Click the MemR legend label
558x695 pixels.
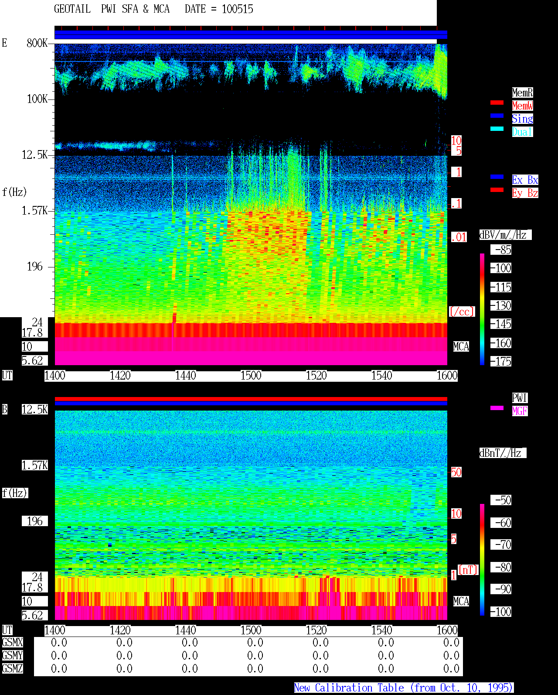pos(522,92)
